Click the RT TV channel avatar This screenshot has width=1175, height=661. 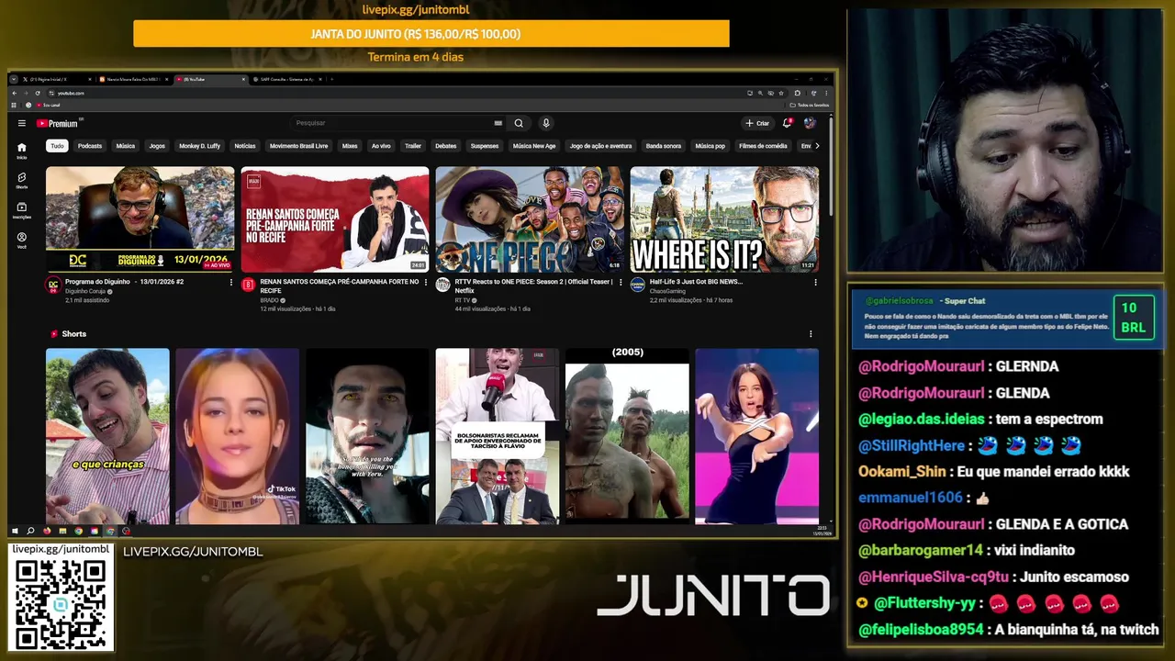tap(442, 286)
